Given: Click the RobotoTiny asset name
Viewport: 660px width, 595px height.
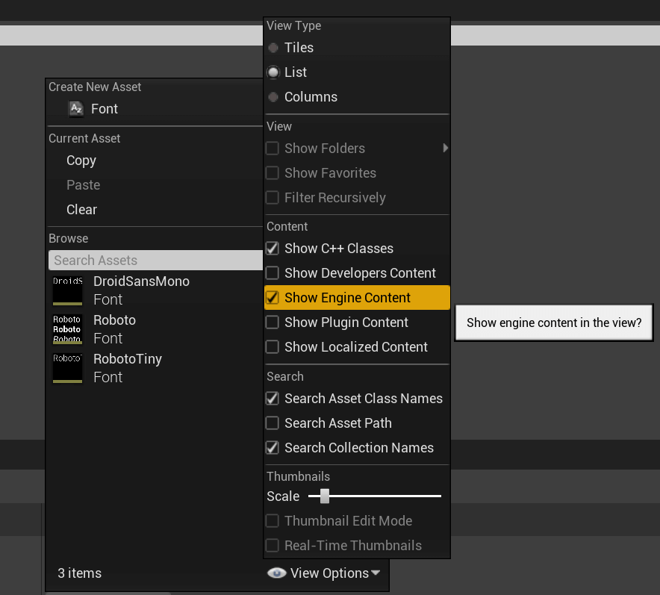Looking at the screenshot, I should 128,359.
